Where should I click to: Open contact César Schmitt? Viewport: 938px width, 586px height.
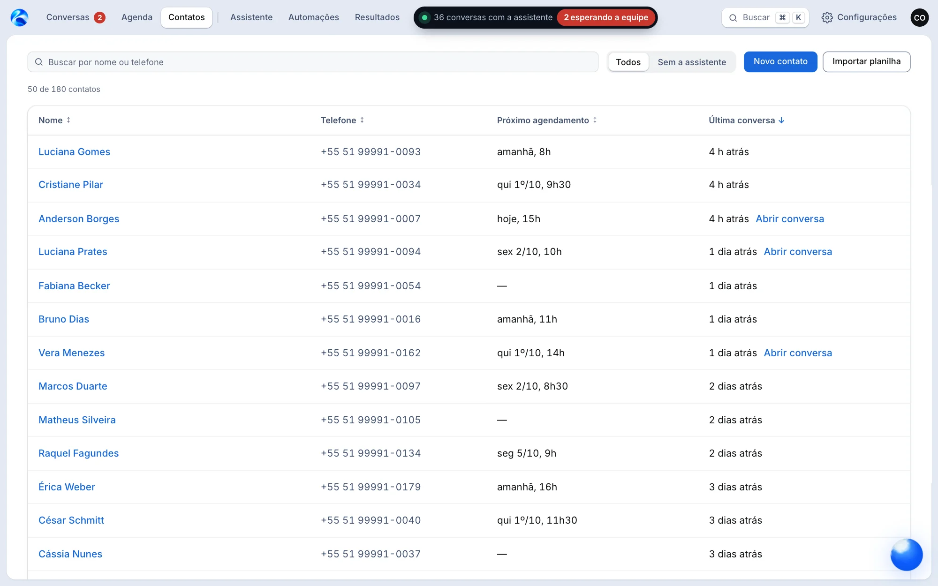(71, 520)
